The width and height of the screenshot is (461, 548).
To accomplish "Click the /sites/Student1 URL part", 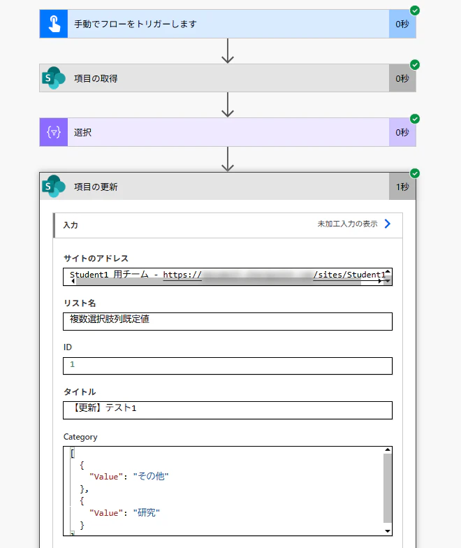I will click(x=349, y=275).
